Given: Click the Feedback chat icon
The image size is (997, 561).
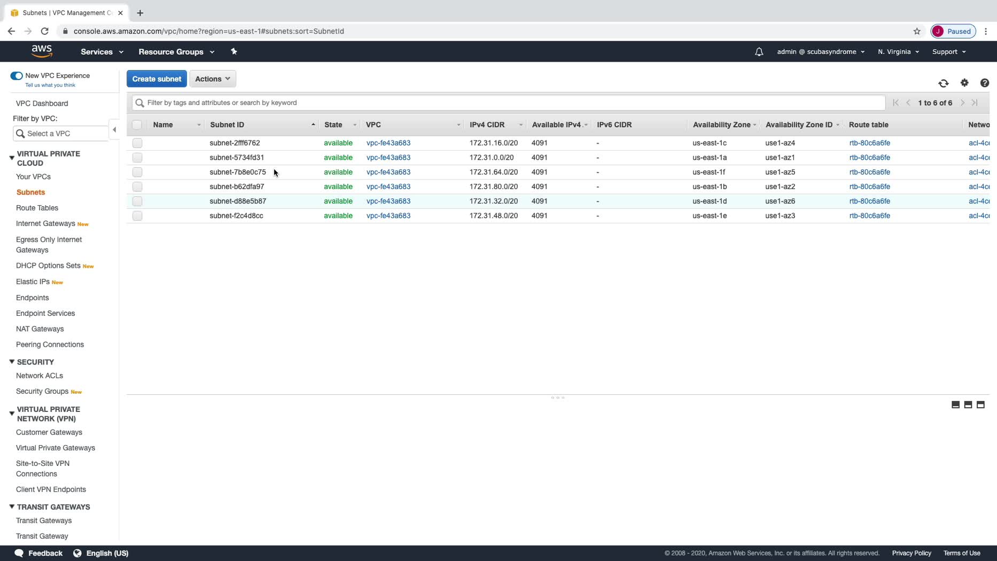Looking at the screenshot, I should click(x=19, y=553).
